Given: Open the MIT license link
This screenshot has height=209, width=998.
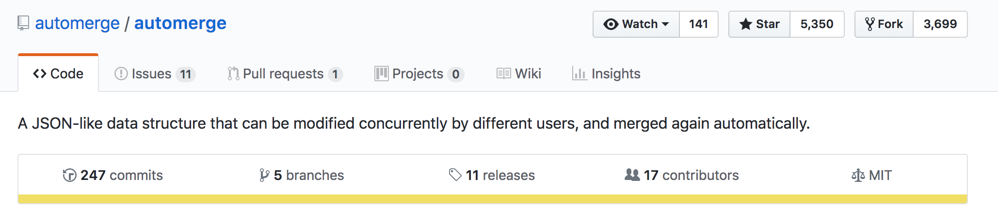Looking at the screenshot, I should coord(872,175).
